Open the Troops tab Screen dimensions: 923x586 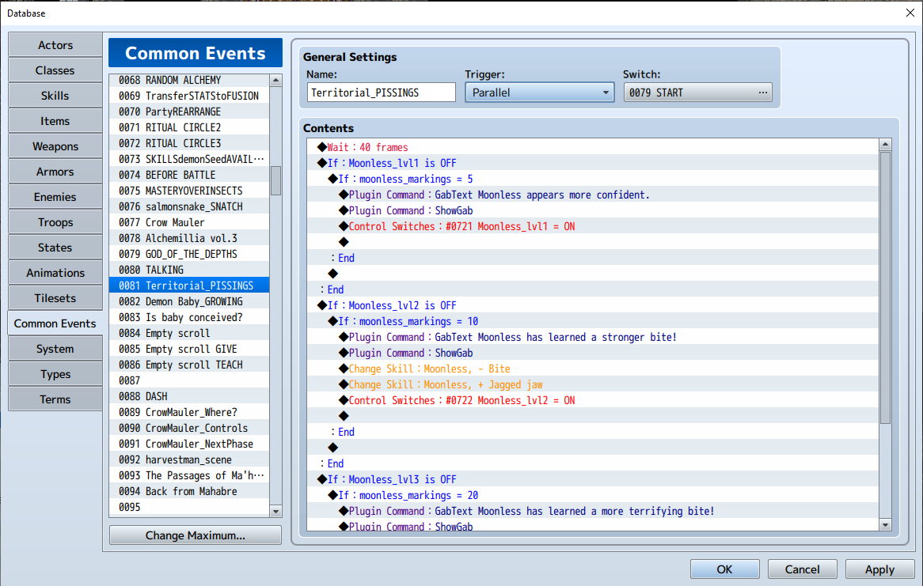point(55,222)
